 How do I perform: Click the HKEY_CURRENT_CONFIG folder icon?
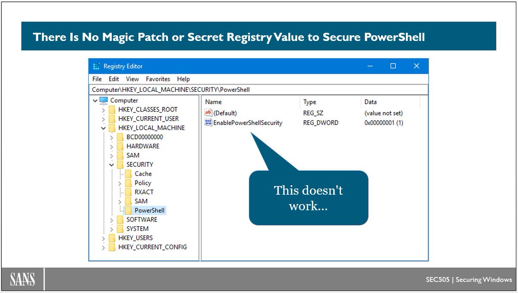point(112,247)
